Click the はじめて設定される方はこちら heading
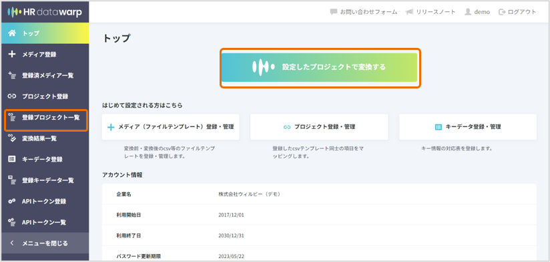 (x=142, y=105)
